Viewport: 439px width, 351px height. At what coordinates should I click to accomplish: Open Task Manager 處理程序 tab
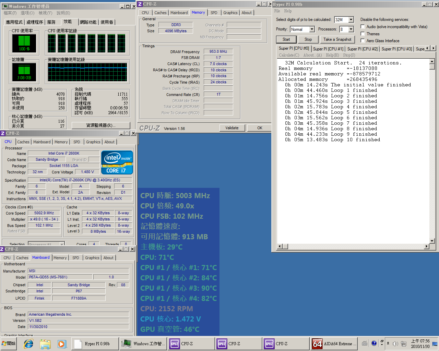(35, 22)
